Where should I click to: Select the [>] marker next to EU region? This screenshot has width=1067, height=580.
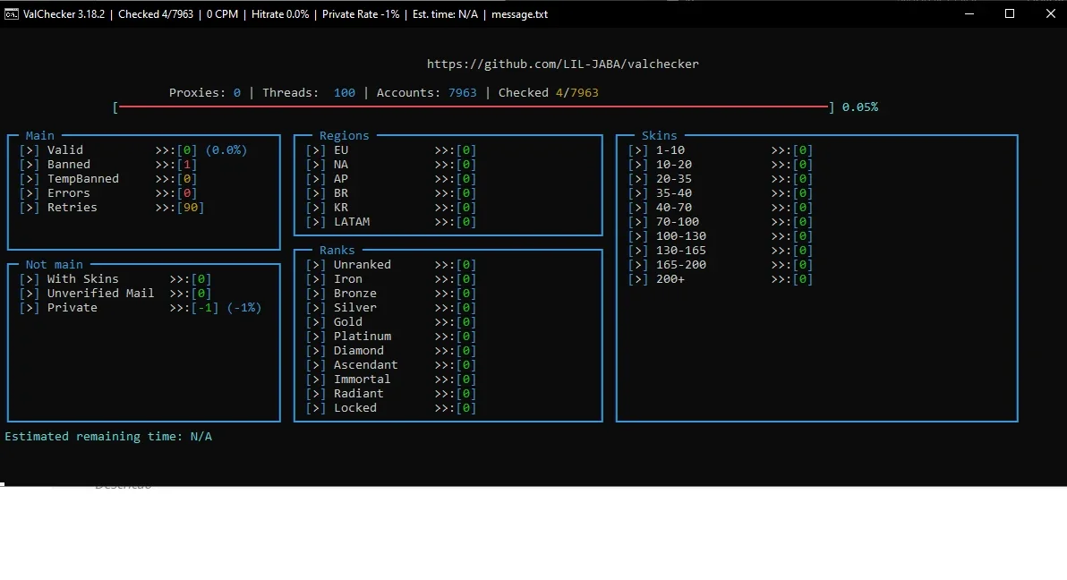point(316,149)
